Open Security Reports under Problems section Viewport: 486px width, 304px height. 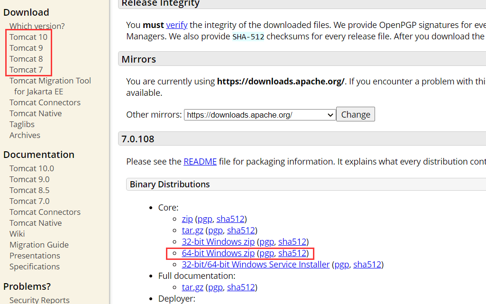[x=39, y=300]
